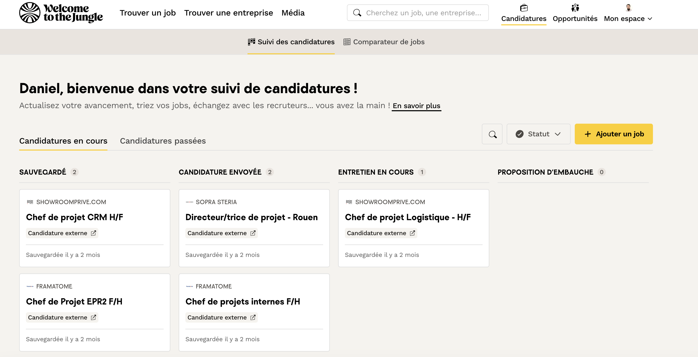Open Candidatures via briefcase icon
The height and width of the screenshot is (357, 698).
(523, 8)
